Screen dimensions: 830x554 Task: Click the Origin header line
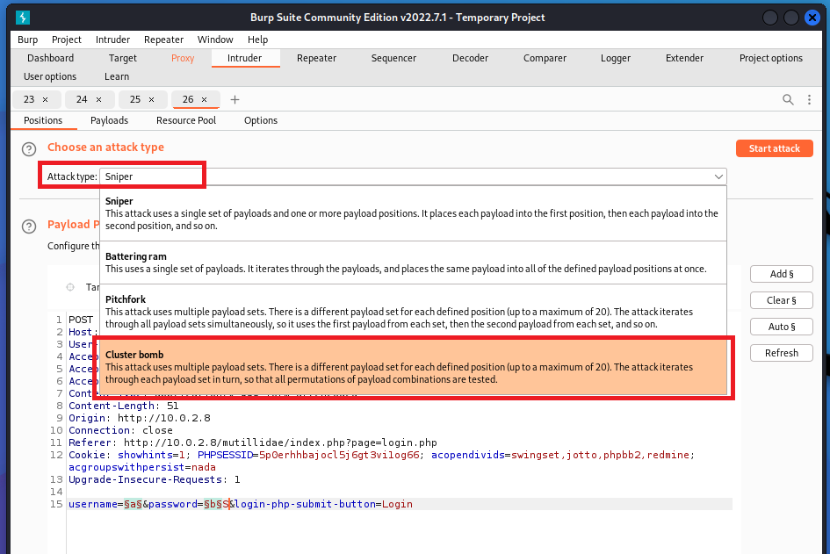tap(140, 418)
